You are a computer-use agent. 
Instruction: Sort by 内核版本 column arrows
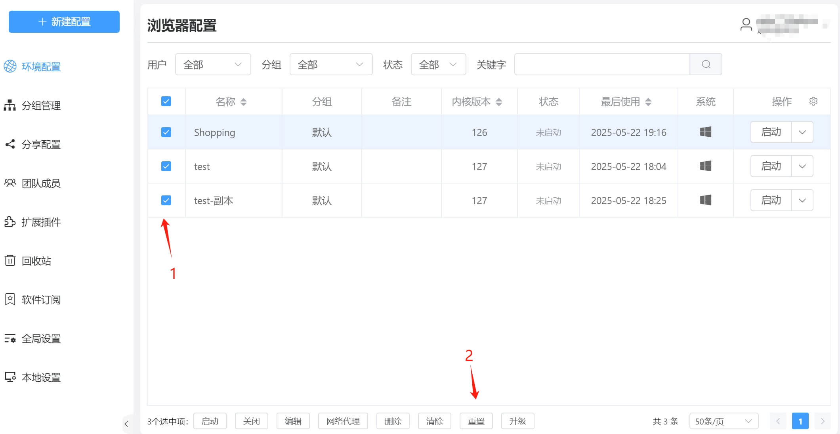[x=499, y=102]
